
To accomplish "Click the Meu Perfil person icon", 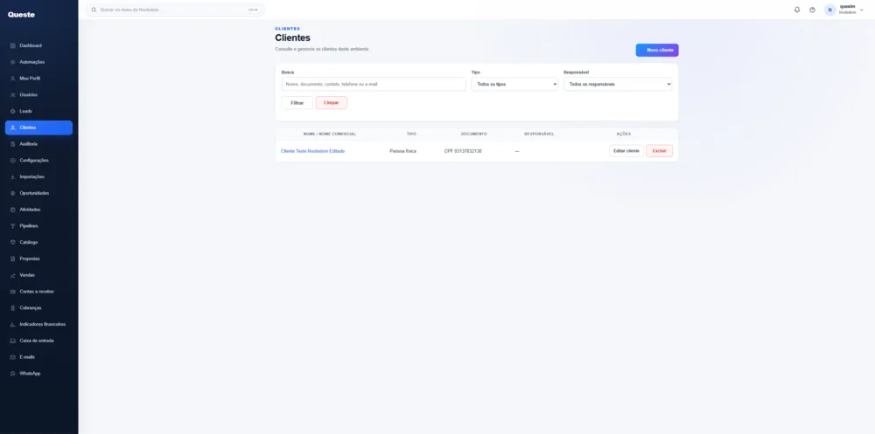I will click(13, 79).
